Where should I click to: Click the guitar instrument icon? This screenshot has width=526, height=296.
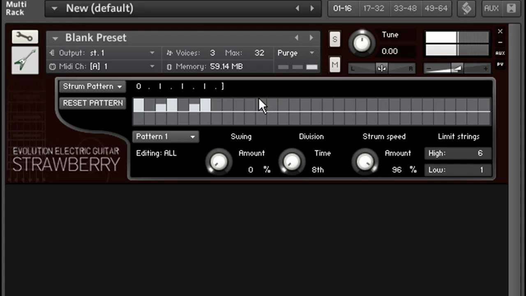click(x=25, y=60)
